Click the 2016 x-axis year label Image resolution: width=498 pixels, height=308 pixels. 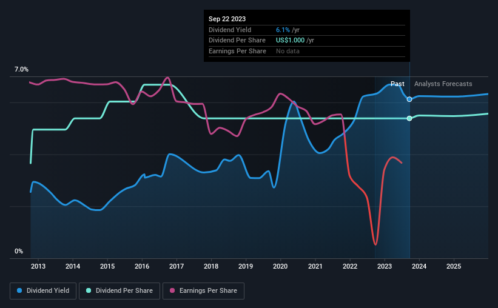[142, 266]
